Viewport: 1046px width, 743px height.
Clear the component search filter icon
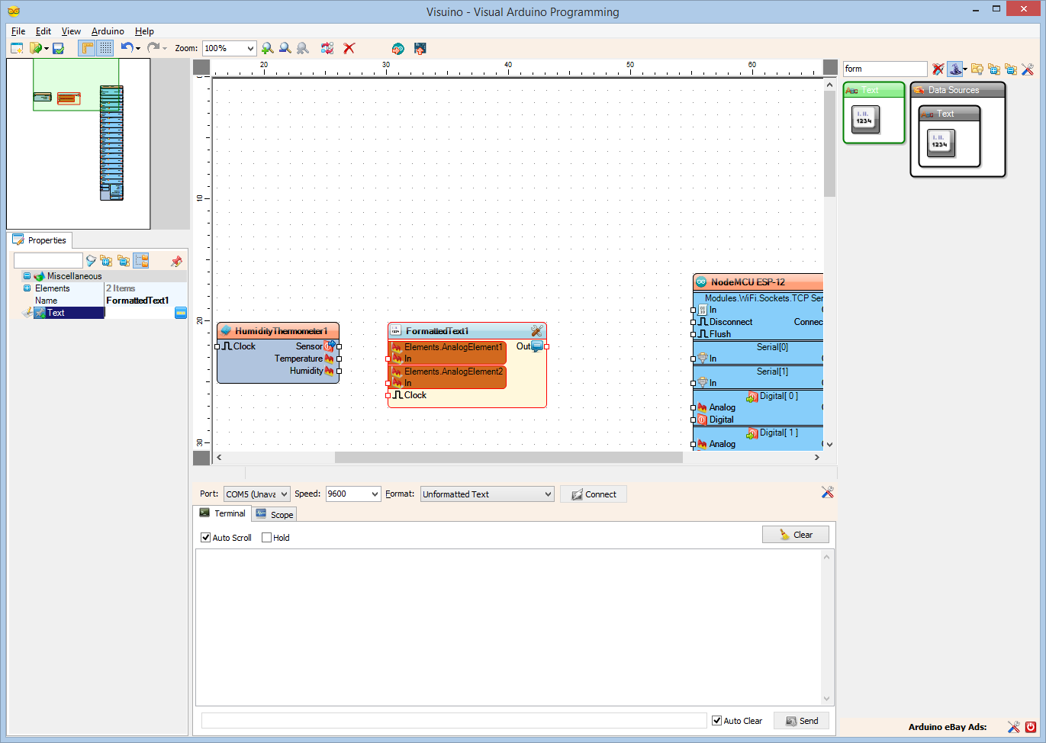tap(938, 69)
